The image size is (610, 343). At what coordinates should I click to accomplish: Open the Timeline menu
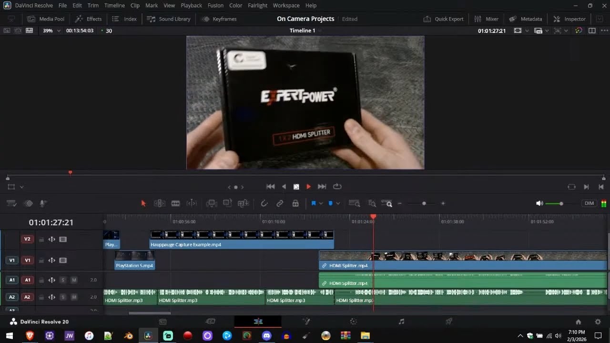pos(114,5)
